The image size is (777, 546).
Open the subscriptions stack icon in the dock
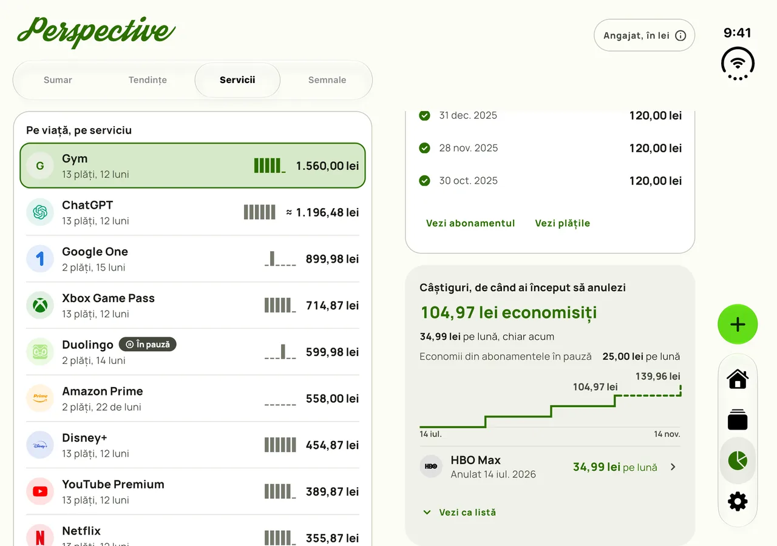point(738,420)
